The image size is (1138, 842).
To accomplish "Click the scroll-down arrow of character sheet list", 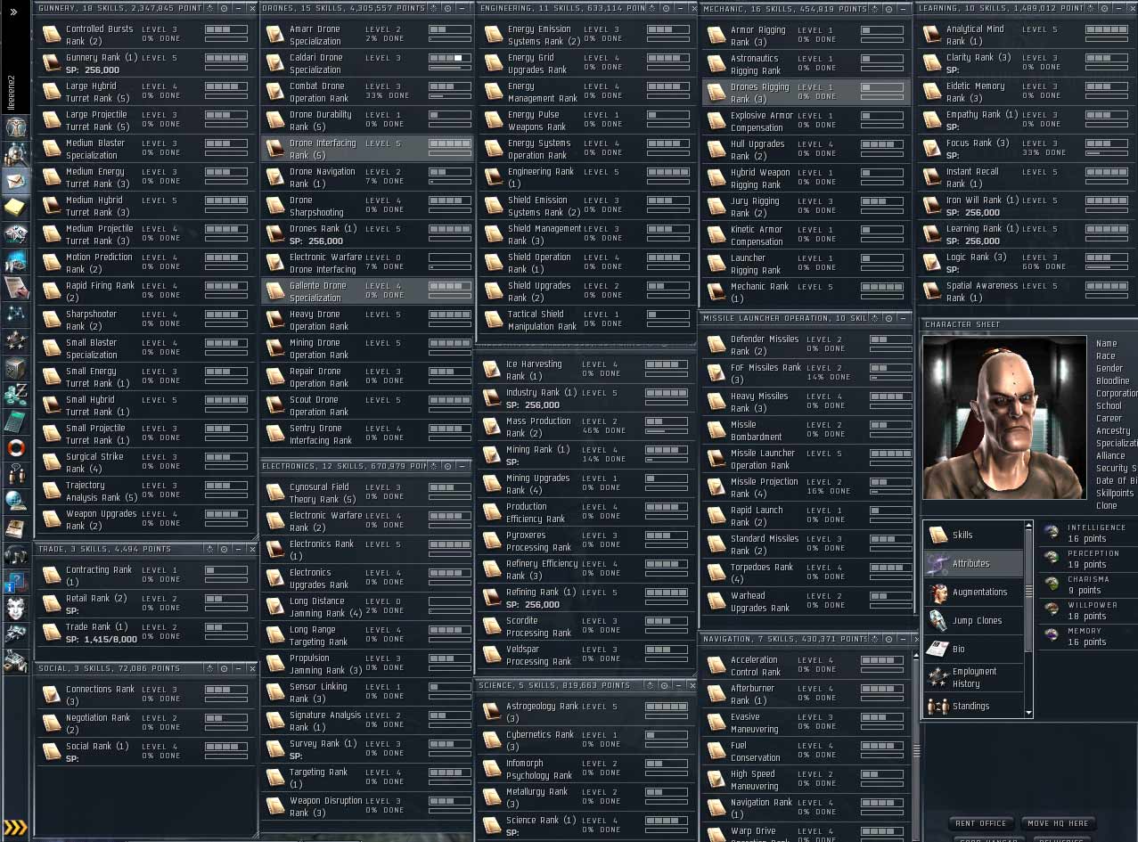I will 1029,712.
